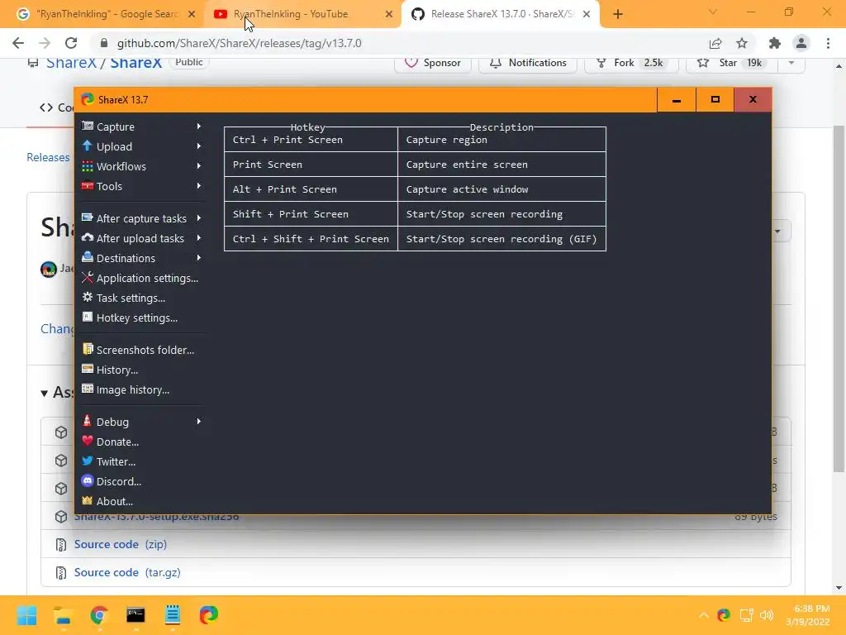Open the Star dropdown arrow

791,63
